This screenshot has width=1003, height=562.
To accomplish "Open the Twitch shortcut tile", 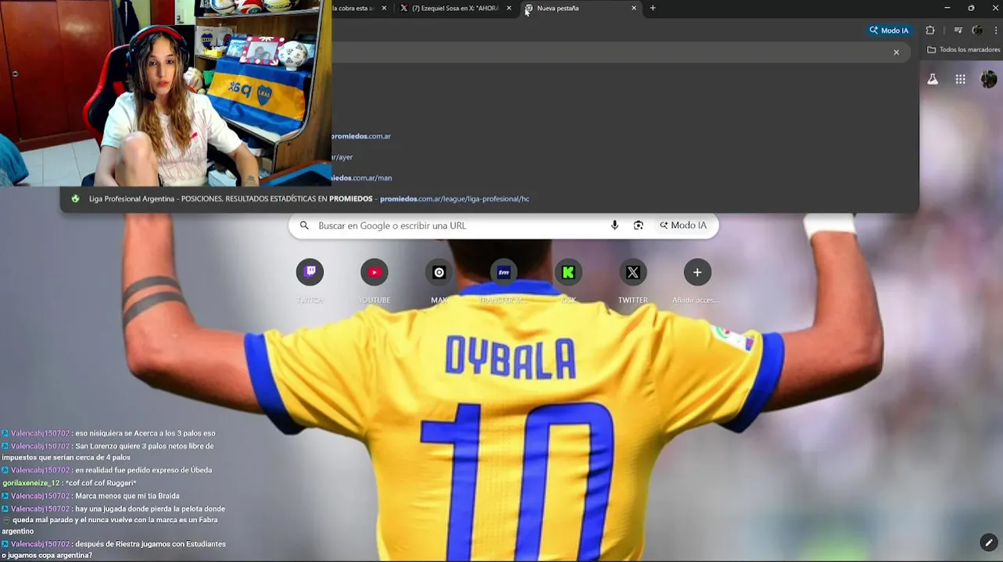I will pos(310,272).
